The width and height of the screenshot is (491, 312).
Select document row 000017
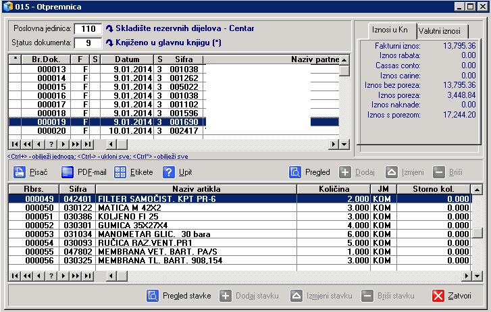coord(174,104)
